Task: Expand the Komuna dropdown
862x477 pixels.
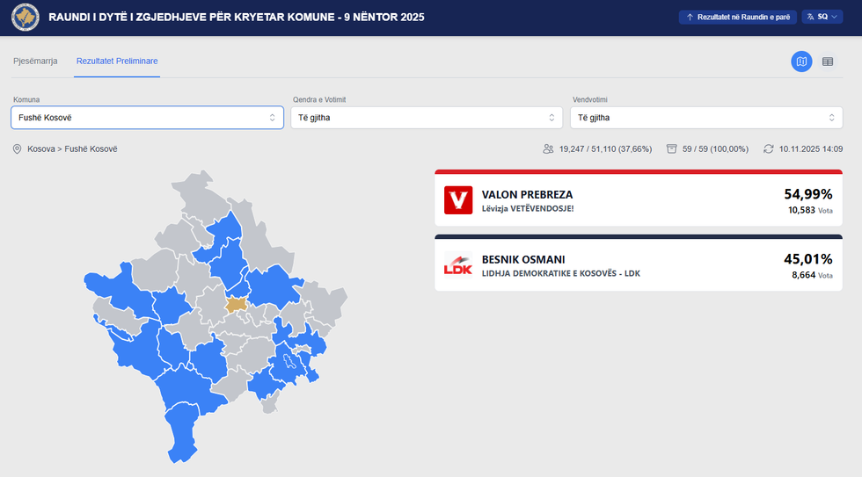Action: (147, 118)
